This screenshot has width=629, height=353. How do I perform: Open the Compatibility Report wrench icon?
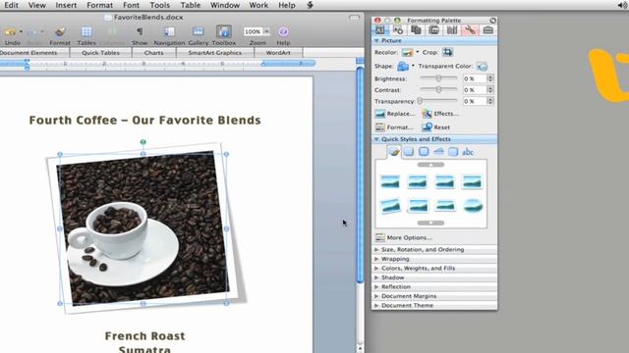470,30
